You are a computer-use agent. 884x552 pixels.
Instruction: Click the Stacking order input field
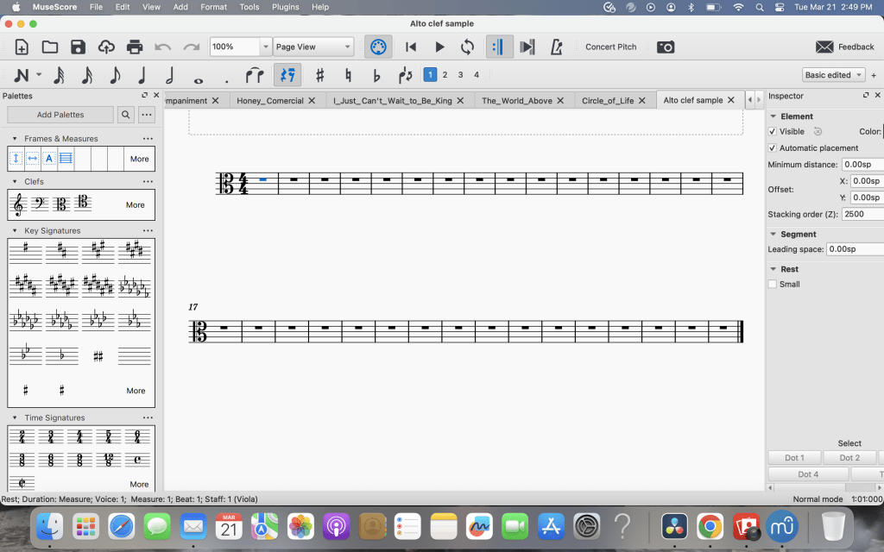pyautogui.click(x=862, y=214)
